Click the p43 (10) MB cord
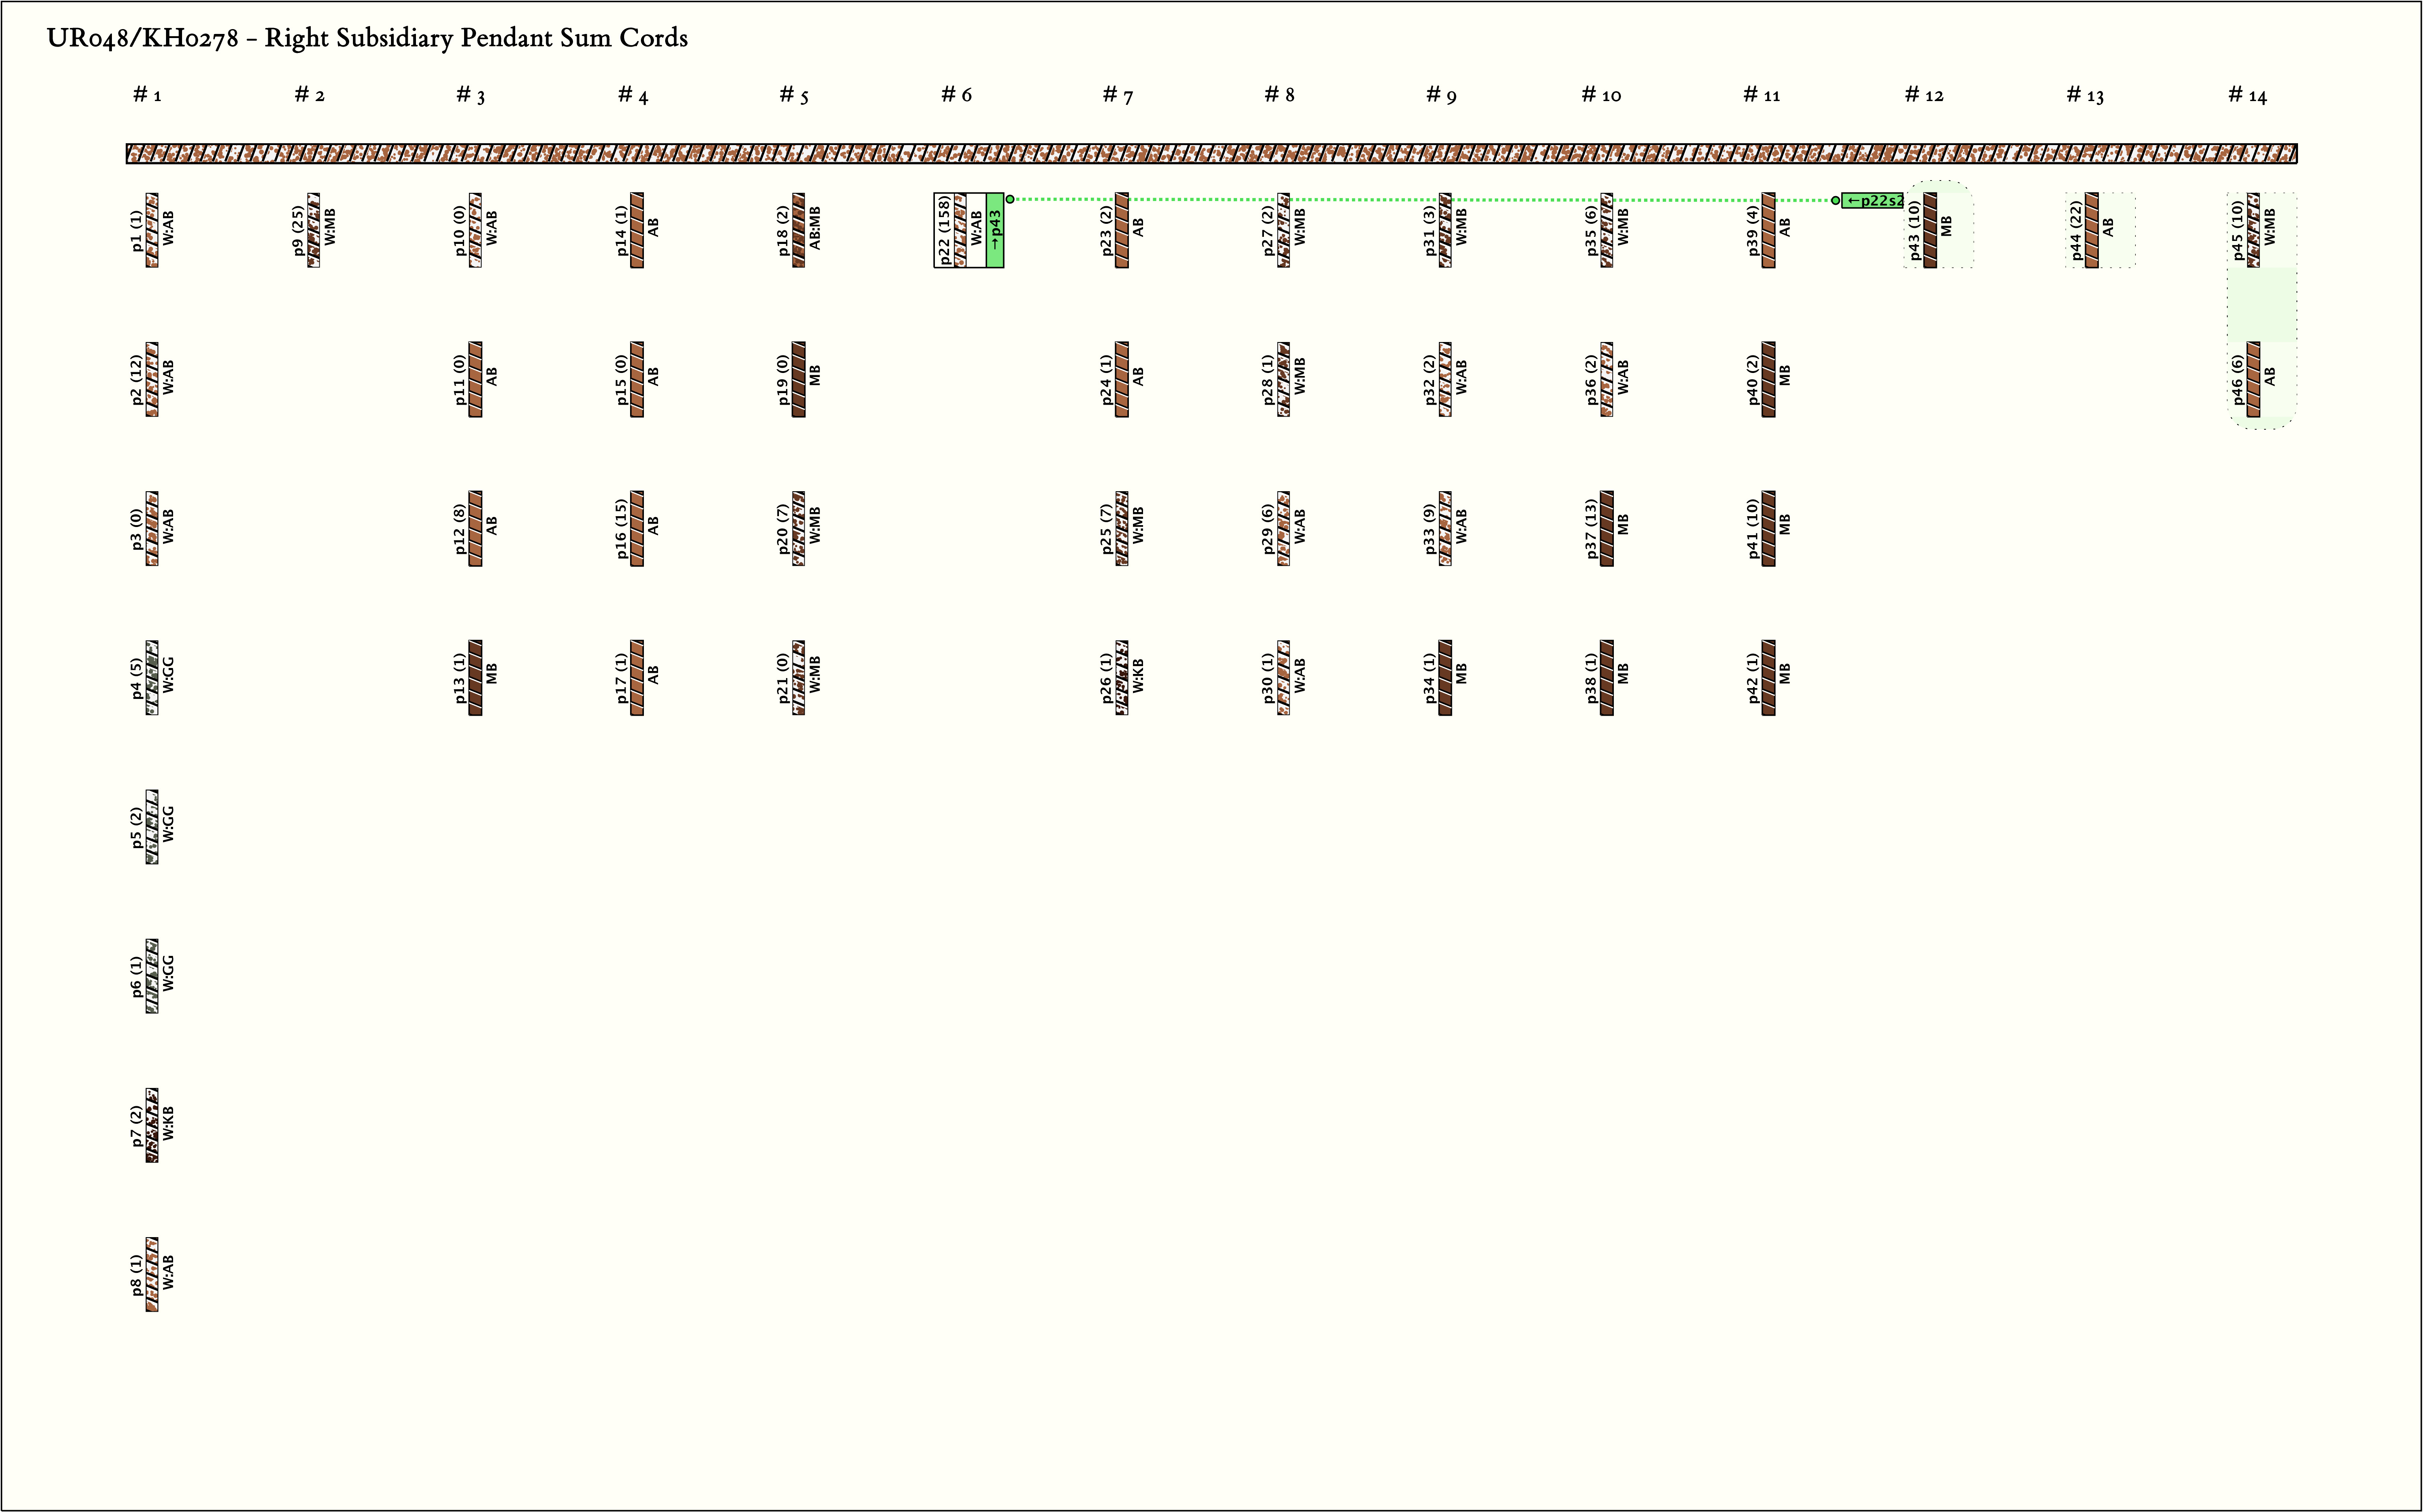This screenshot has height=1512, width=2423. [1930, 230]
